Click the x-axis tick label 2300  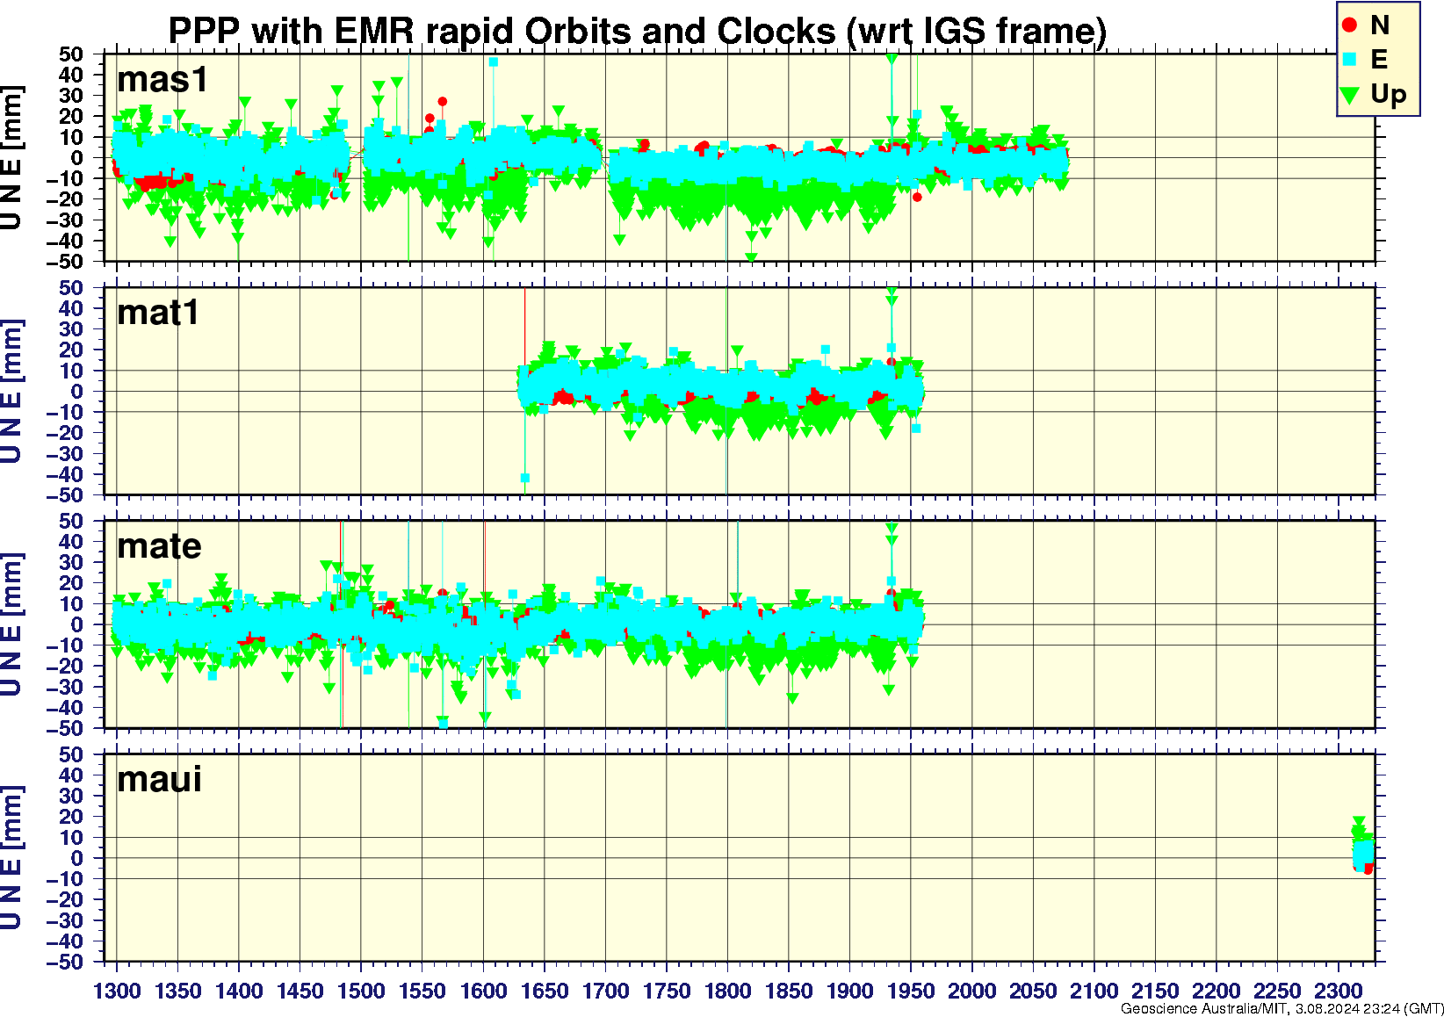[1339, 992]
